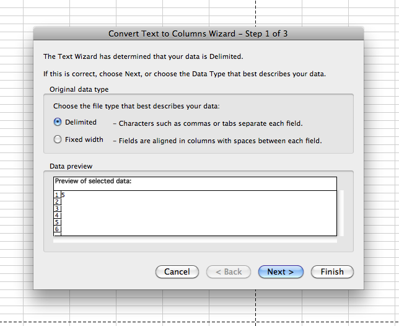399x326 pixels.
Task: Click the 'Original data type' group label
Action: (79, 89)
